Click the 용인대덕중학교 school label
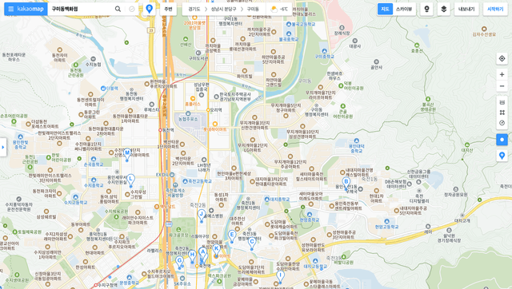 pos(356,148)
